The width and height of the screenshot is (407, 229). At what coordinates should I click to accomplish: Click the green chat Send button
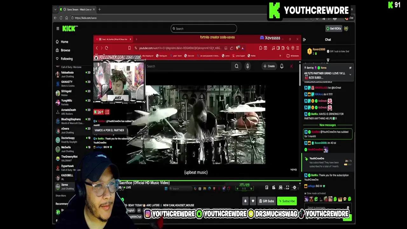click(348, 217)
